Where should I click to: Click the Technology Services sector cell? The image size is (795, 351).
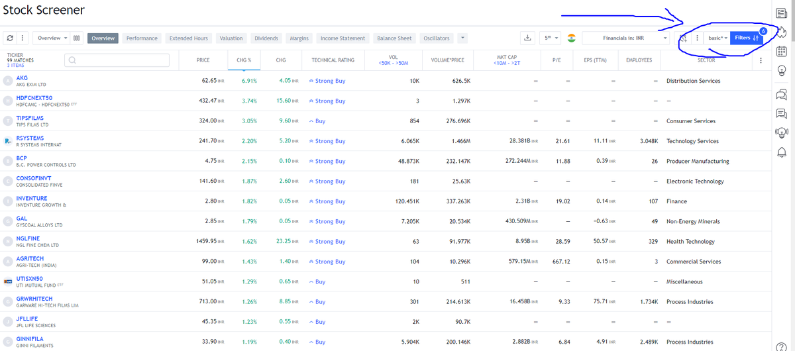(692, 141)
